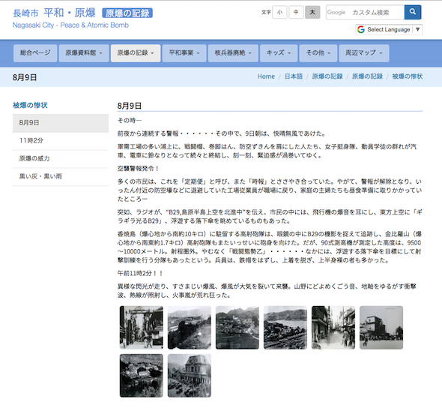Open the 総合ページ navigation item

[35, 53]
